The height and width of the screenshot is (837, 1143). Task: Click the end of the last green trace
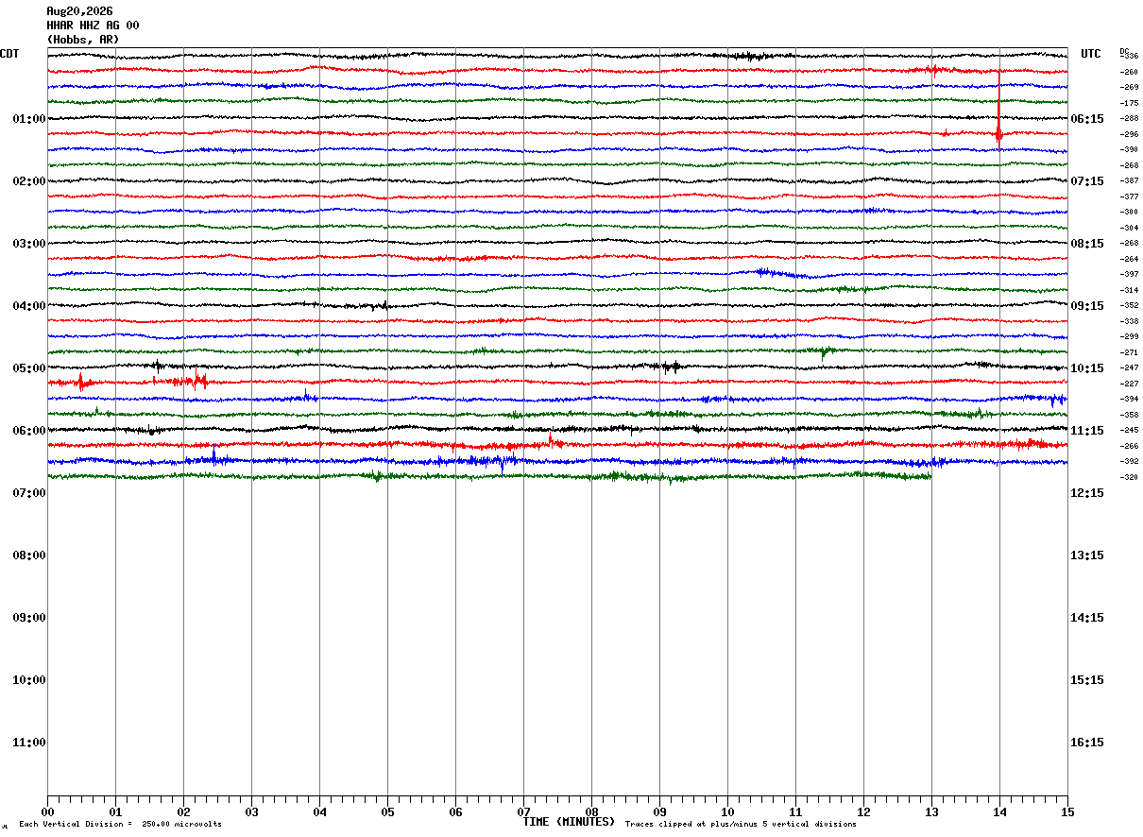pos(930,477)
